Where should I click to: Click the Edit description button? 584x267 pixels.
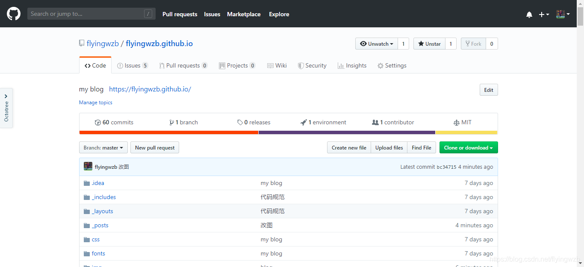pyautogui.click(x=489, y=90)
